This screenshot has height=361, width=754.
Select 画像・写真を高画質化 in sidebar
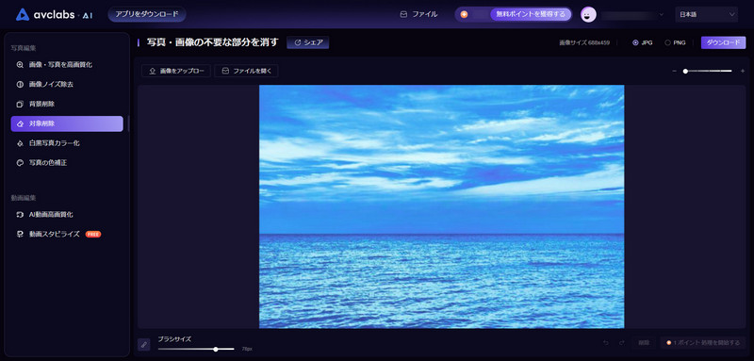(x=67, y=64)
